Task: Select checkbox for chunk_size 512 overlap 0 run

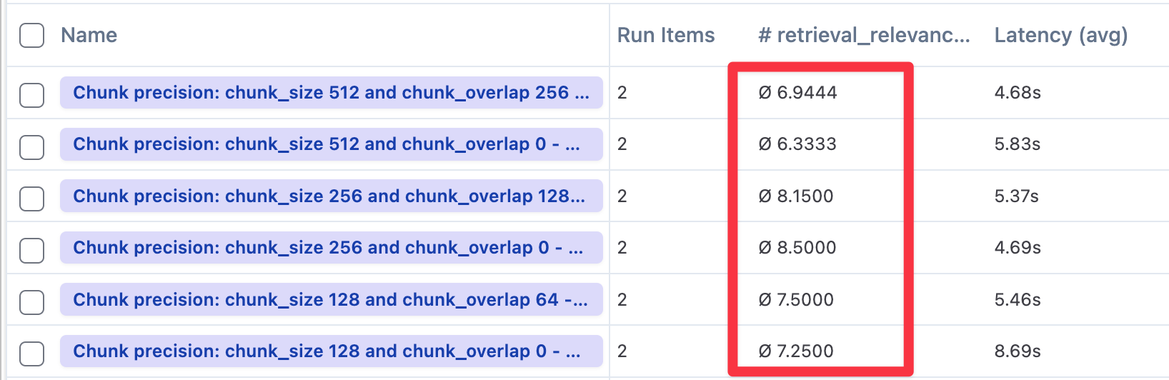Action: pyautogui.click(x=31, y=146)
